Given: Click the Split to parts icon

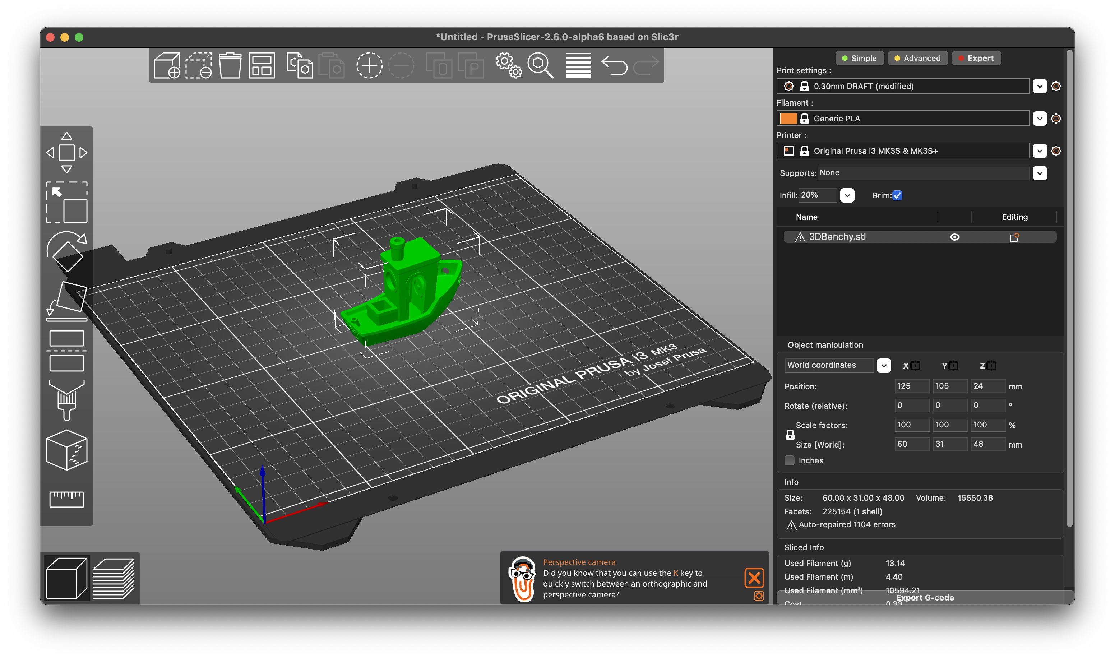Looking at the screenshot, I should click(x=470, y=66).
